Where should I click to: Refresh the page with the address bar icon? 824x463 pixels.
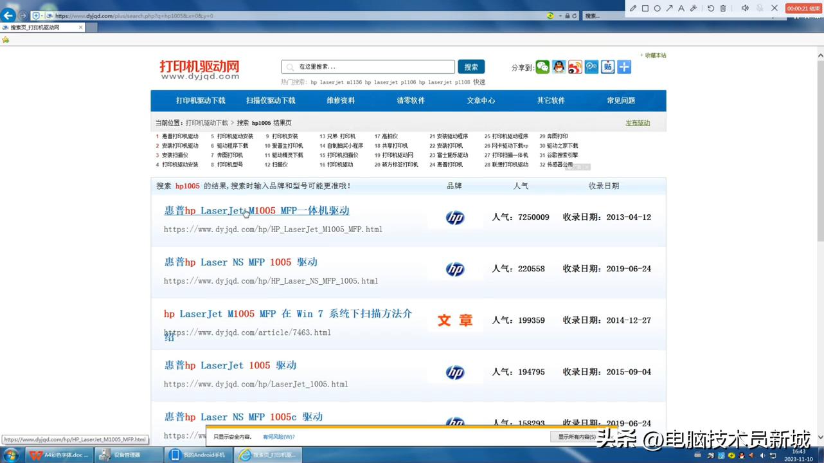(x=575, y=15)
